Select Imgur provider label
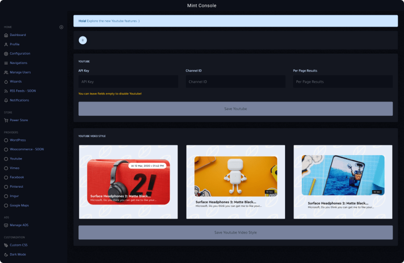The image size is (404, 263). click(x=14, y=196)
